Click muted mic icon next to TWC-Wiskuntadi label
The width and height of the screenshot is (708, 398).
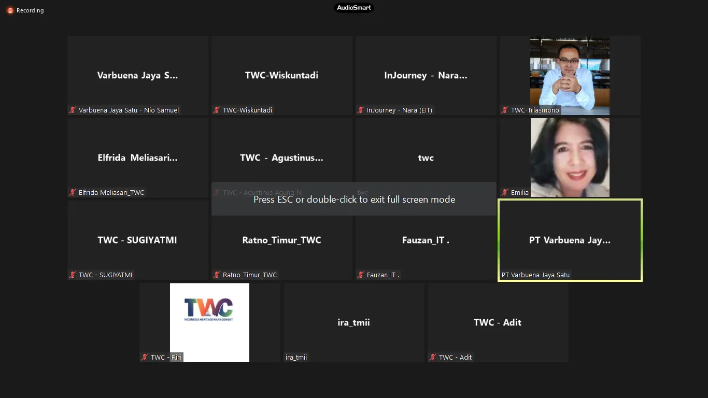click(217, 110)
